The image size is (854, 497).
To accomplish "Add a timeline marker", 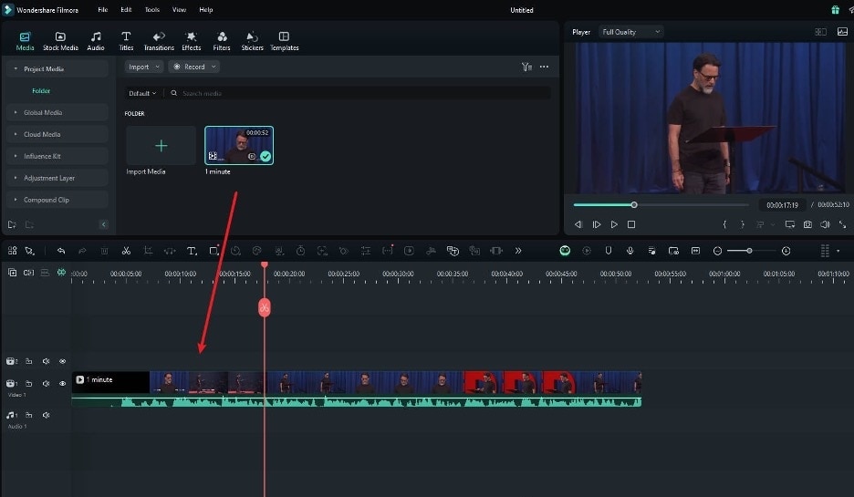I will pyautogui.click(x=609, y=251).
